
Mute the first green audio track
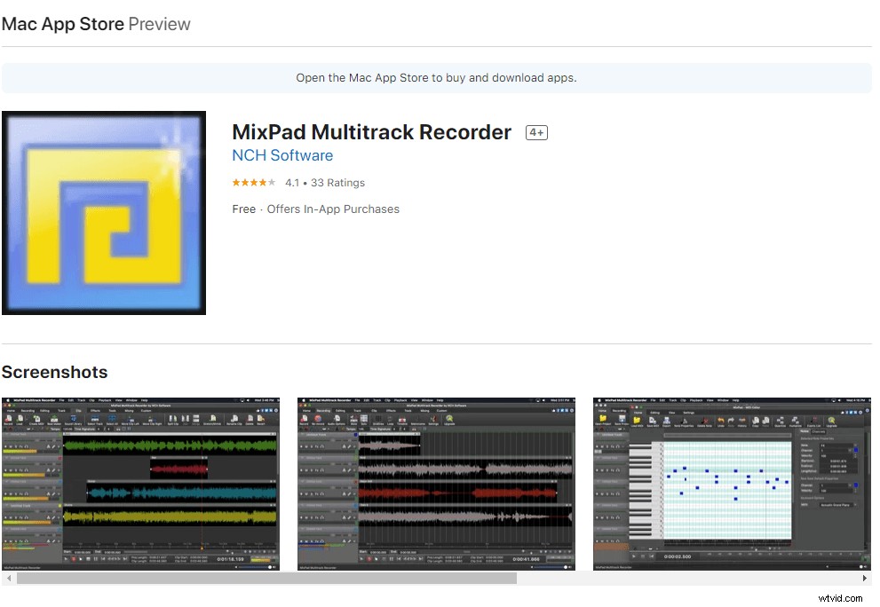(10, 445)
